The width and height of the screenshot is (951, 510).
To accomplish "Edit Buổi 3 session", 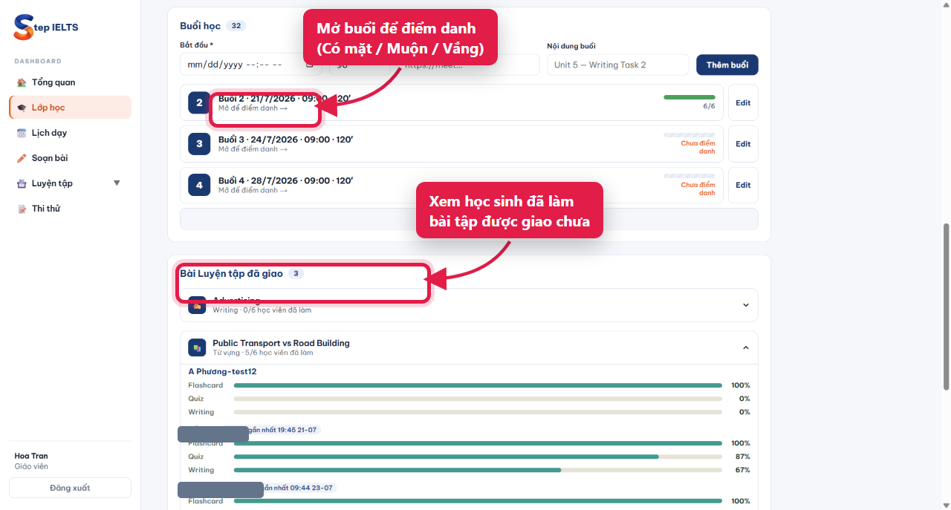I will [743, 144].
